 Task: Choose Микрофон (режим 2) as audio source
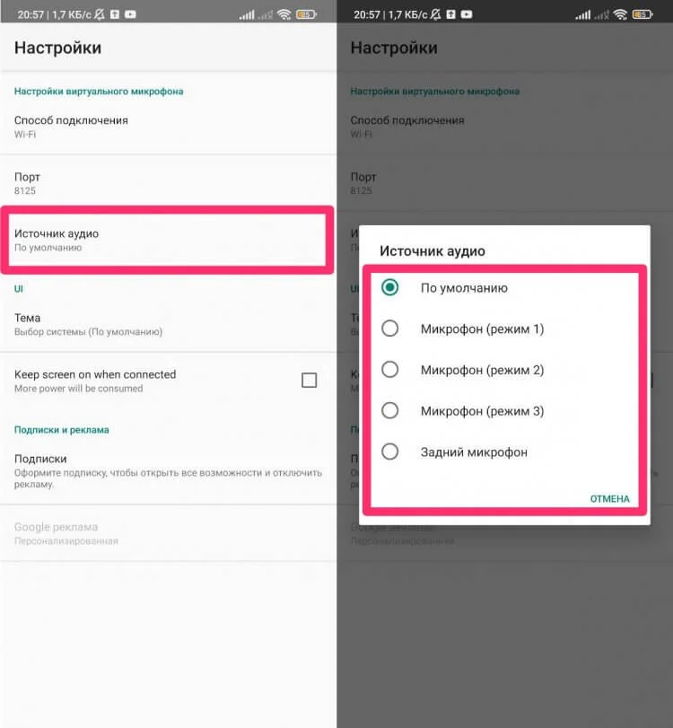point(505,370)
